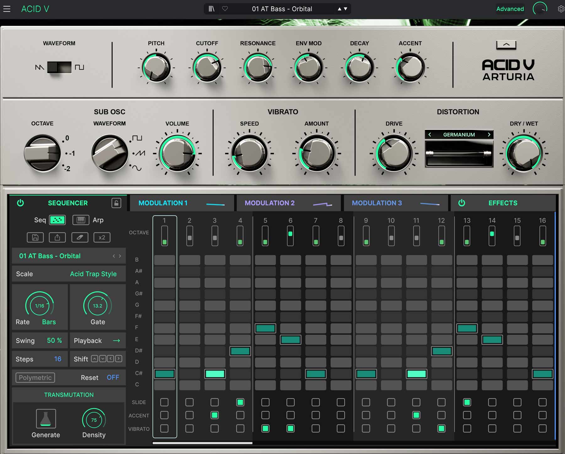Click the Swing 50 % value

click(x=54, y=341)
